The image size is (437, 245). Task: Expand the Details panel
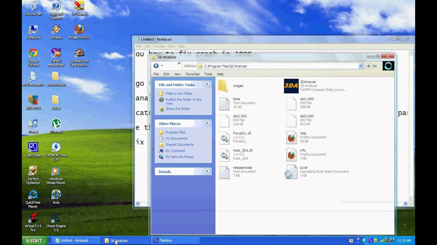tap(207, 171)
